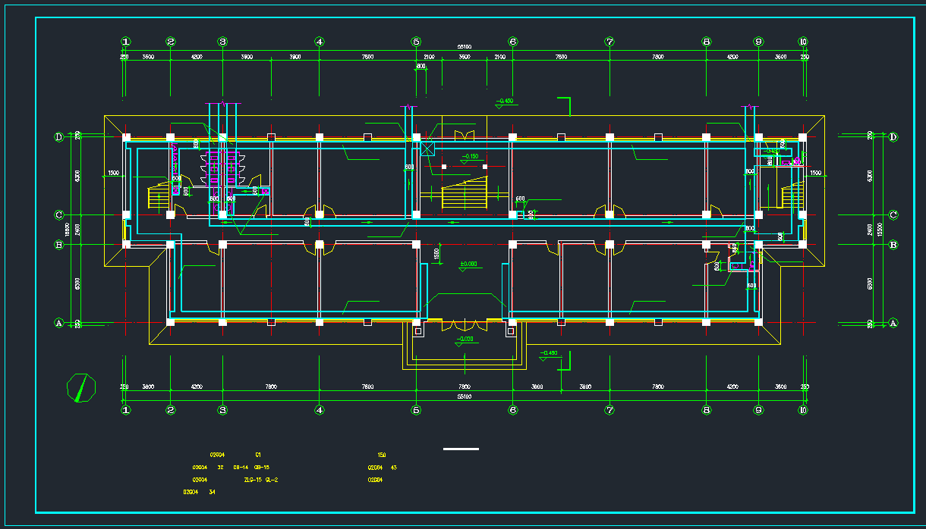The image size is (926, 529).
Task: Click the -0.150 elevation marker
Action: [470, 158]
